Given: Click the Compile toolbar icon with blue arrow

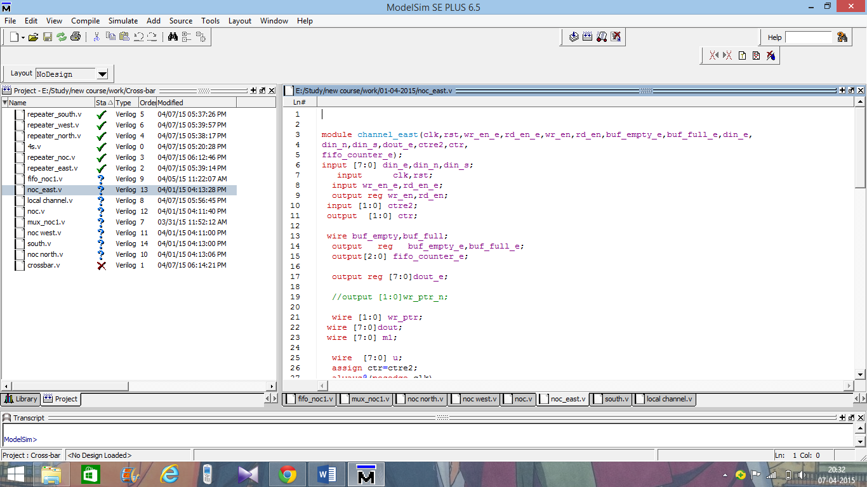Looking at the screenshot, I should point(574,37).
